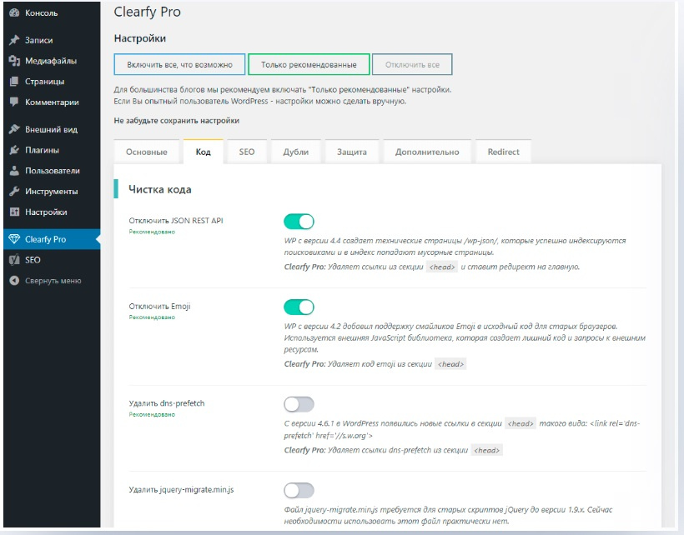Enable the Удалить dns-prefetch toggle
Image resolution: width=684 pixels, height=535 pixels.
(x=299, y=404)
